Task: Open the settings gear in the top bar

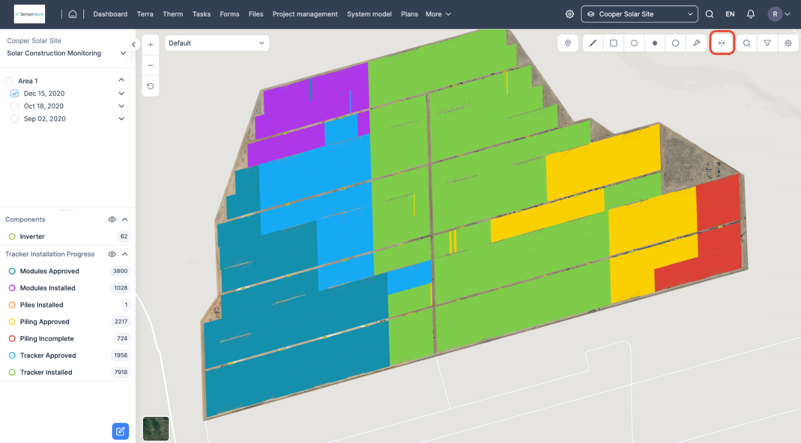Action: (x=570, y=14)
